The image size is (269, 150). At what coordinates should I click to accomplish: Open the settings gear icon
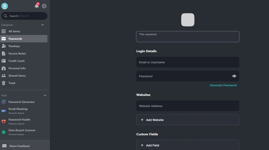tap(44, 6)
